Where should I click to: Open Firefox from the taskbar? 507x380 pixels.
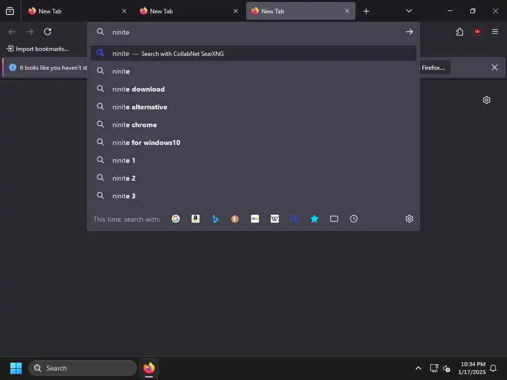149,368
